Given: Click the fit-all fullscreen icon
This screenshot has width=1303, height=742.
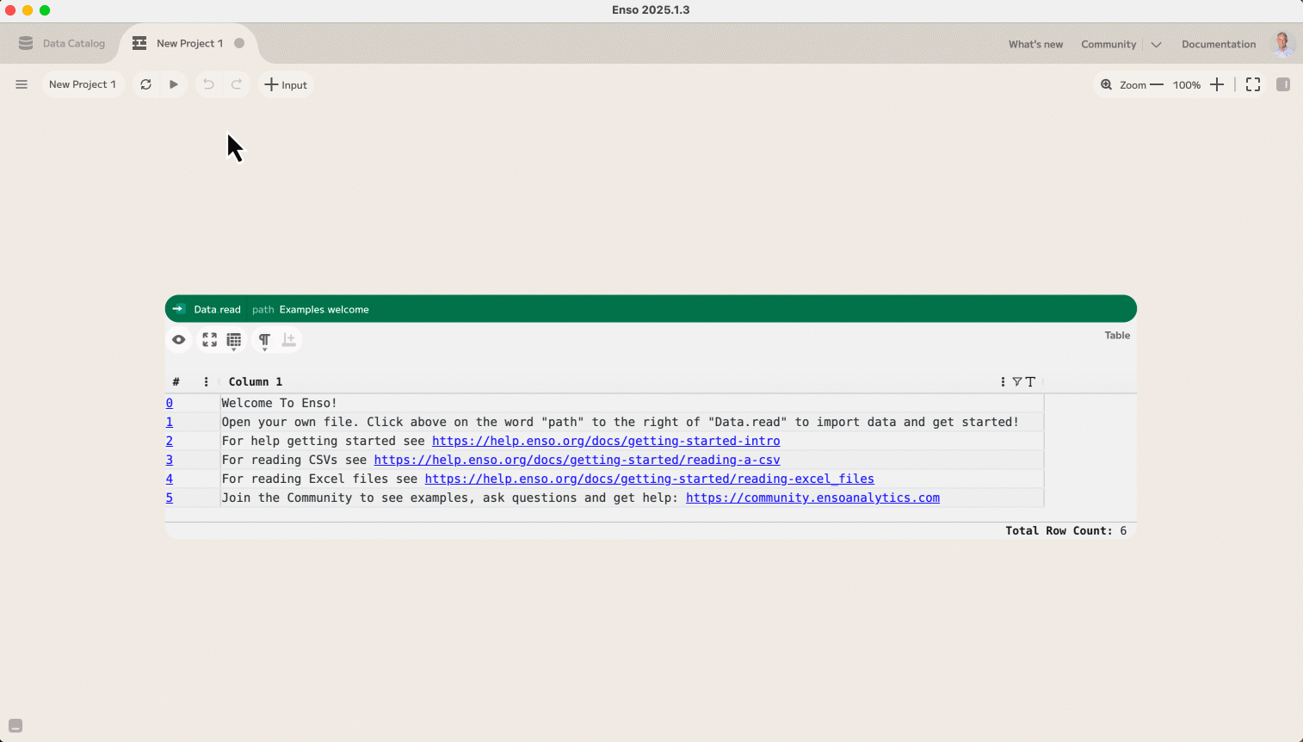Looking at the screenshot, I should point(1253,84).
